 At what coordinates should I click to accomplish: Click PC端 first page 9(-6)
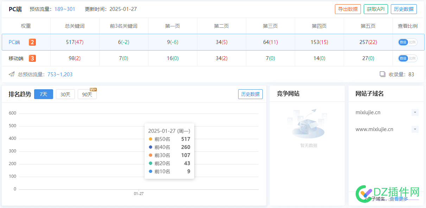coord(172,42)
